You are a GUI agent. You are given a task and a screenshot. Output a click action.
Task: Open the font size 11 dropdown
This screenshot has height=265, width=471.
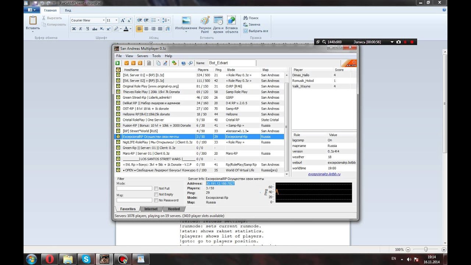(x=117, y=20)
